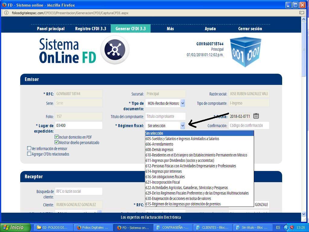309x232 pixels.
Task: Click the system clock 13:28
Action: coord(301,227)
